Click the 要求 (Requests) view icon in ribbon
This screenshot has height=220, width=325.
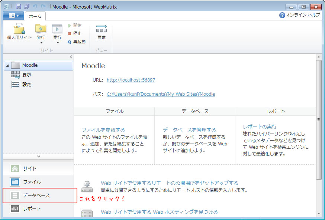(101, 29)
